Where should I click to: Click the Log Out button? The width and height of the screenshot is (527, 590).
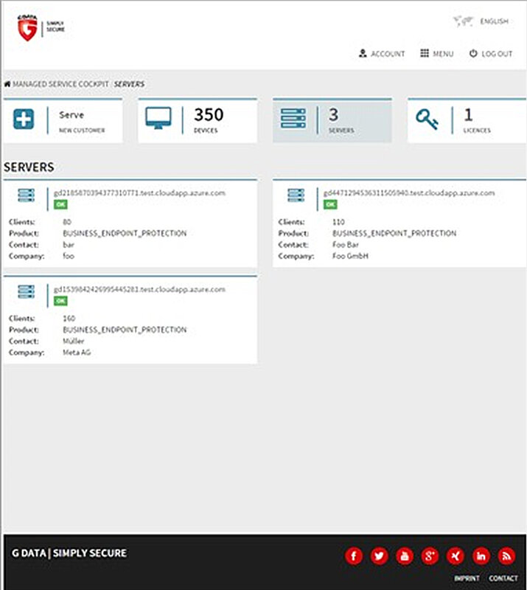tap(490, 54)
